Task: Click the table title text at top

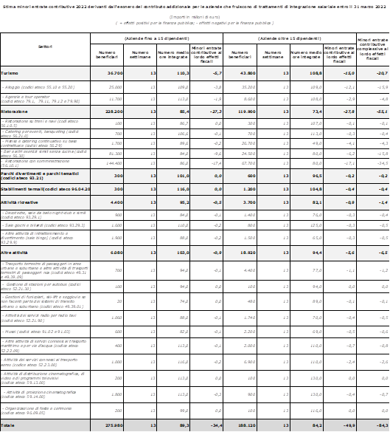Action: click(195, 7)
